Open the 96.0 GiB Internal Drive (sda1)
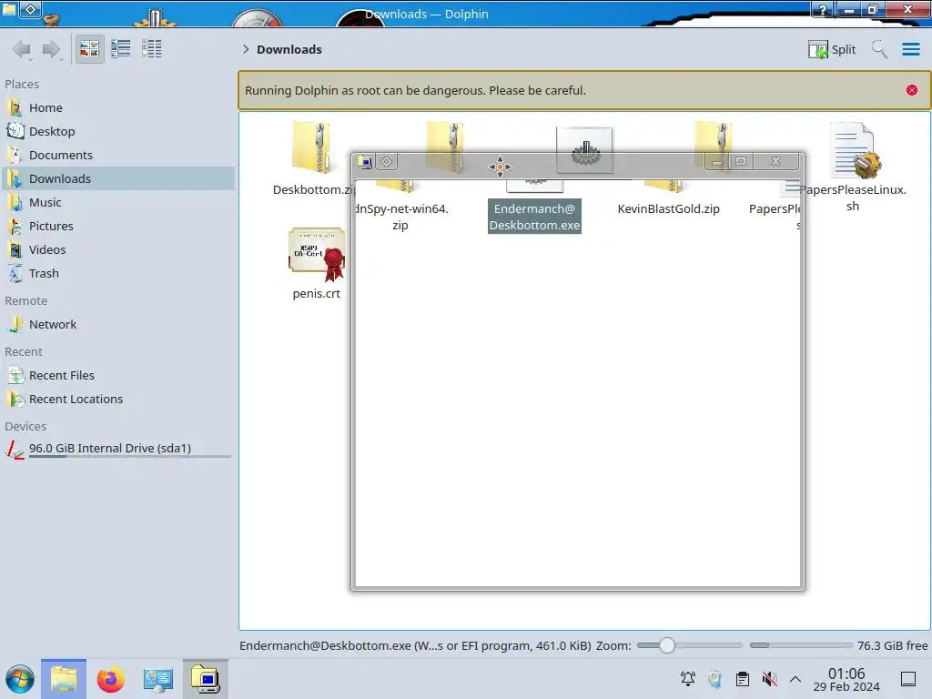The width and height of the screenshot is (932, 699). tap(118, 449)
